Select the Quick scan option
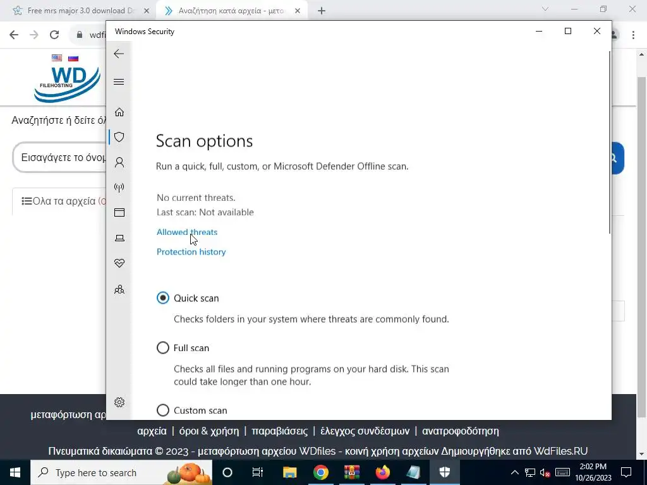The image size is (647, 485). coord(163,298)
